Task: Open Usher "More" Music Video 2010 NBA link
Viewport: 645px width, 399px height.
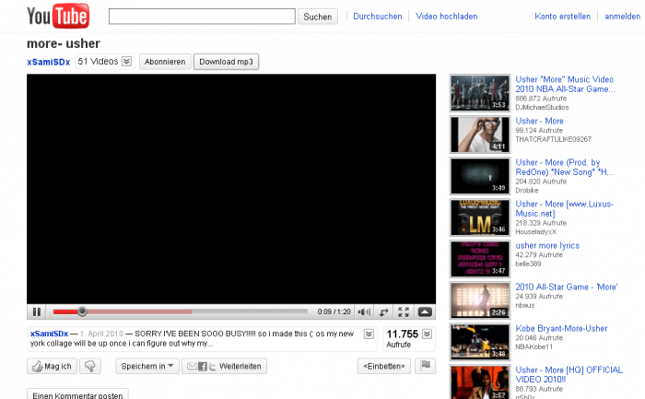Action: 565,85
